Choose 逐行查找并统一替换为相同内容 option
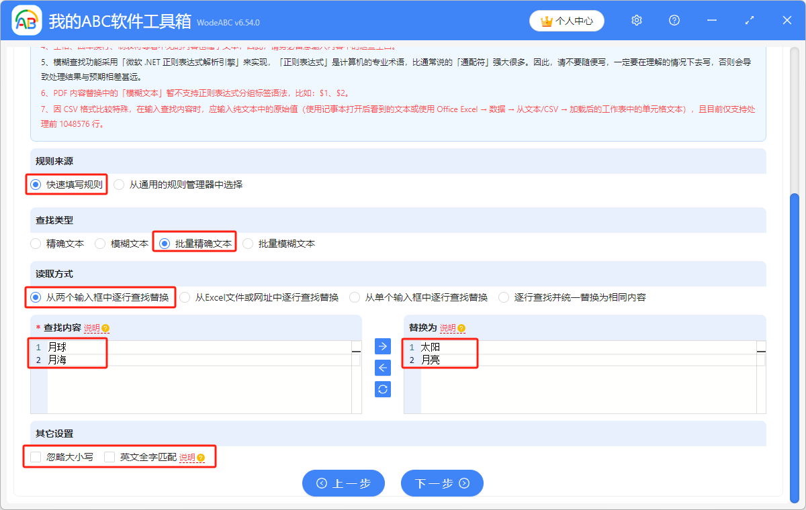806x510 pixels. pyautogui.click(x=504, y=297)
